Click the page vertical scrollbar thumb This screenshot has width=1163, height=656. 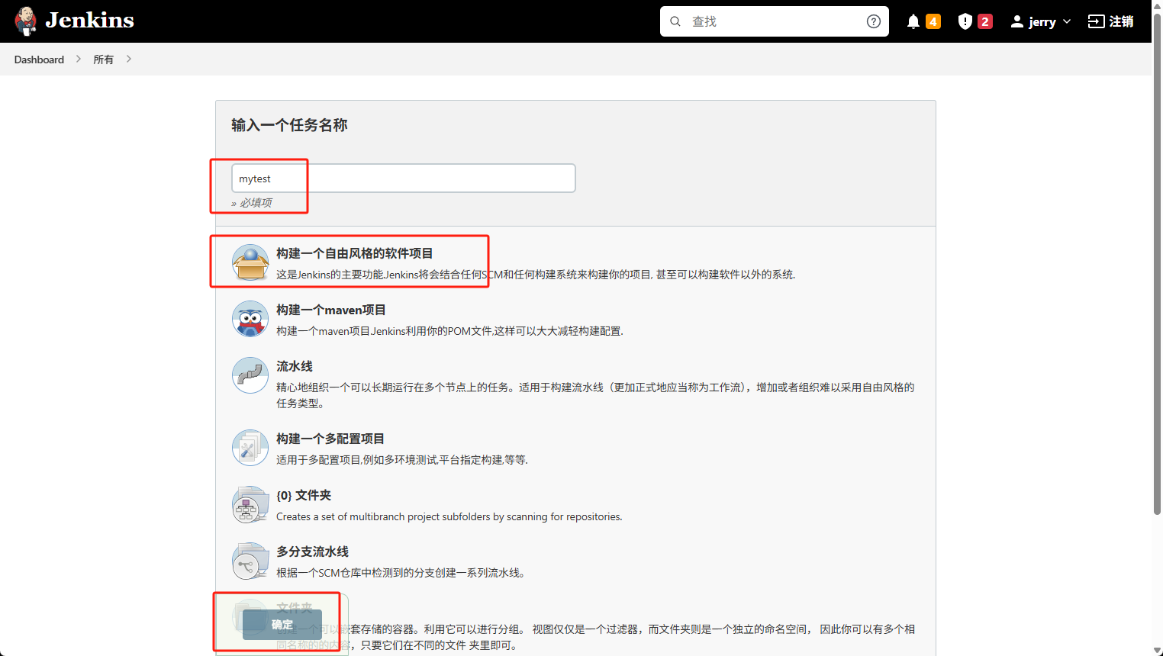pos(1157,263)
